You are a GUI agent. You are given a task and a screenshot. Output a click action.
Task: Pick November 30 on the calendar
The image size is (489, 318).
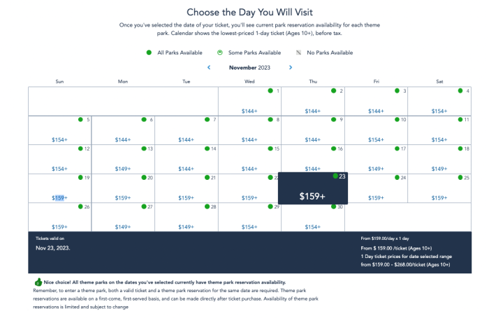(312, 217)
